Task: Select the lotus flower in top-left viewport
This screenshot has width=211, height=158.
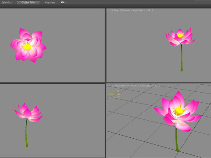Action: [x=28, y=46]
